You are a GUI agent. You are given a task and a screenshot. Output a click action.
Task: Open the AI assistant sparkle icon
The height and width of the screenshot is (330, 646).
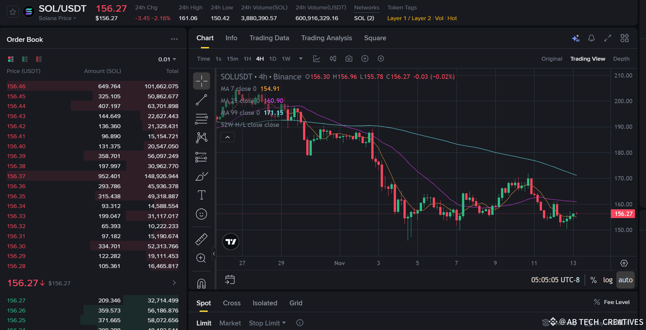[x=576, y=38]
